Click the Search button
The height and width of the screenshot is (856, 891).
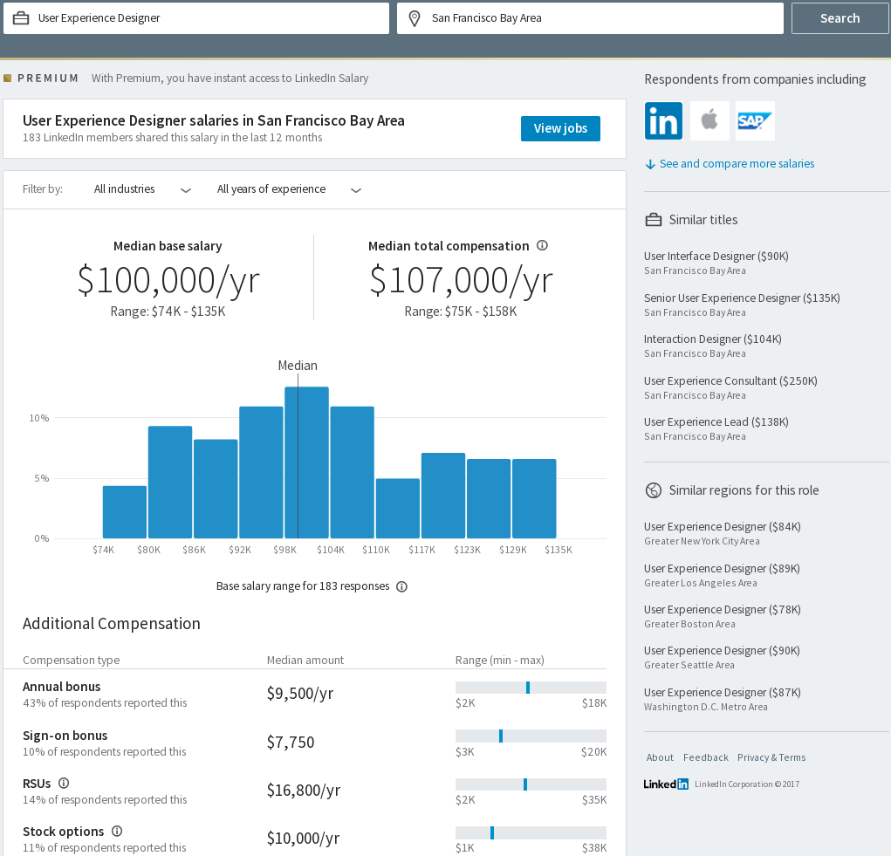840,18
